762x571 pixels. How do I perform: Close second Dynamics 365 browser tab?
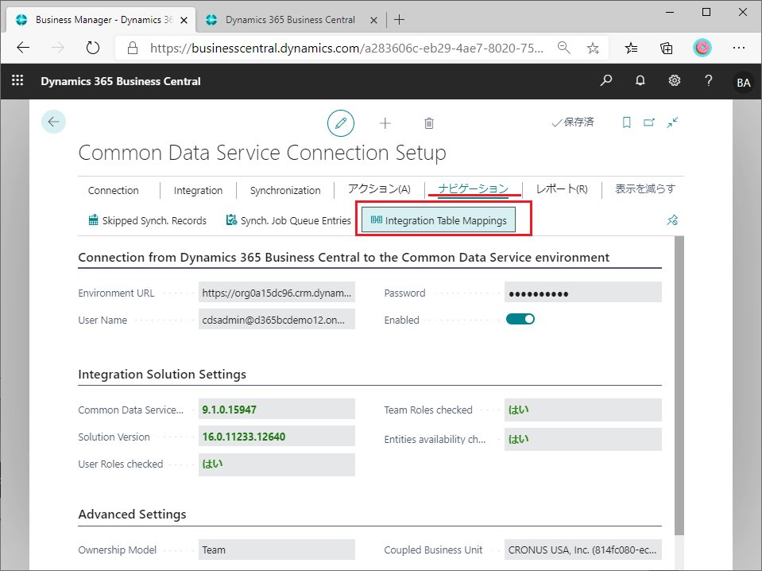373,21
